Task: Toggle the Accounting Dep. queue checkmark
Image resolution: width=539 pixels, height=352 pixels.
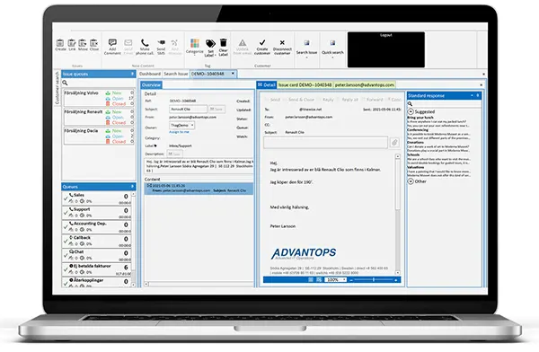Action: click(x=66, y=227)
